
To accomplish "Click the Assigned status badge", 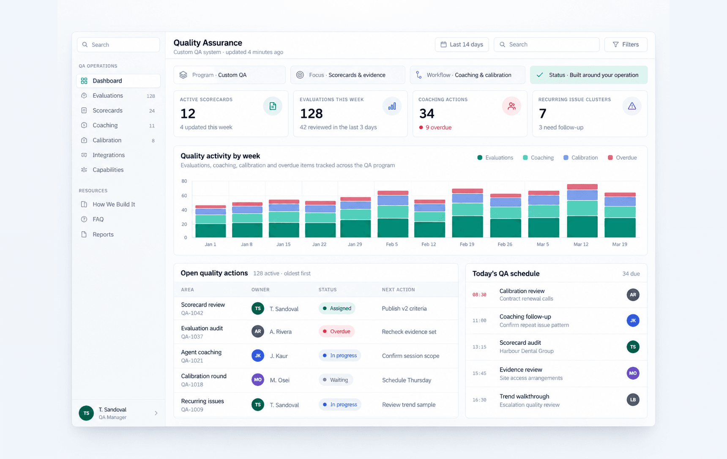I will coord(337,309).
